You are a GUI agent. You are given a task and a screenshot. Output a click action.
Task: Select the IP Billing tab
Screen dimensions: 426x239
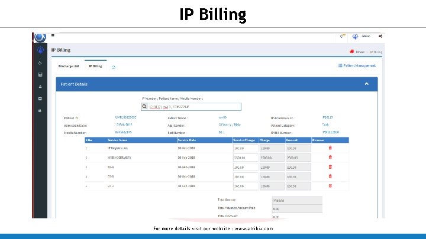(x=95, y=66)
